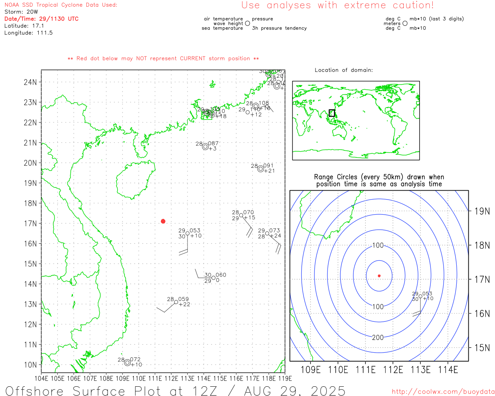Select station marker with pressure 091
Image resolution: width=495 pixels, height=396 pixels.
point(261,169)
